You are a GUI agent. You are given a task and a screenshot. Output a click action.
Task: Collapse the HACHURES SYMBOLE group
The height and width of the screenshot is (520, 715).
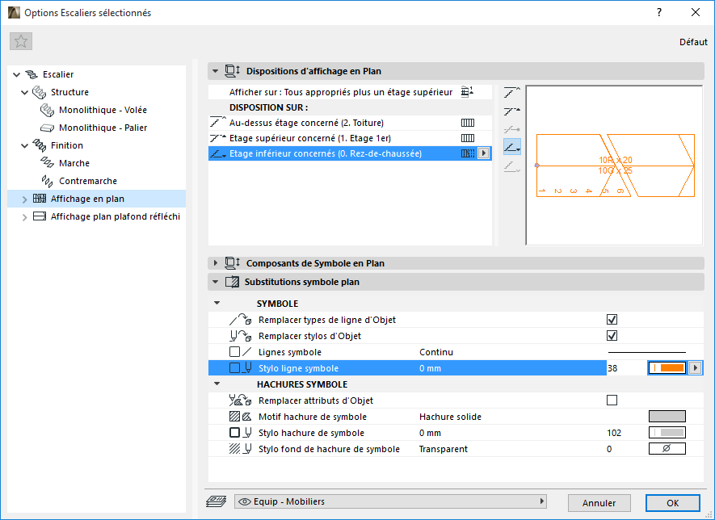tap(217, 384)
